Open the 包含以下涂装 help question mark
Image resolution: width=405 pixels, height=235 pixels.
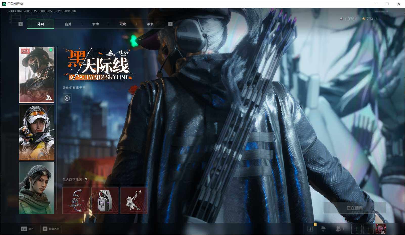(x=86, y=180)
